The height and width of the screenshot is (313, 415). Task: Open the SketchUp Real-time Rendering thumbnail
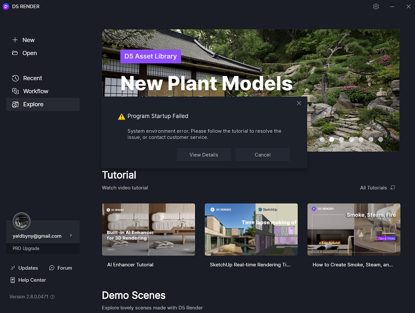tap(251, 230)
